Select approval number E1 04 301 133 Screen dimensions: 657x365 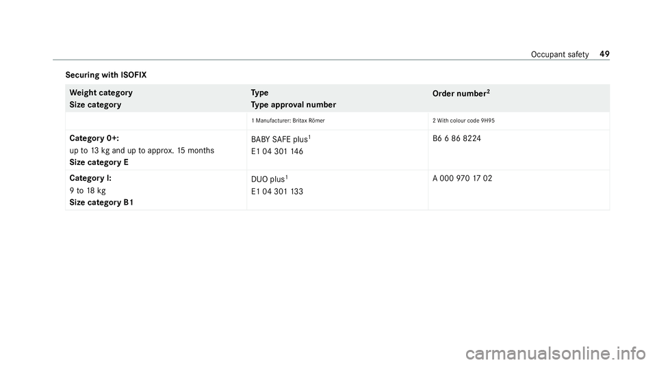coord(277,192)
